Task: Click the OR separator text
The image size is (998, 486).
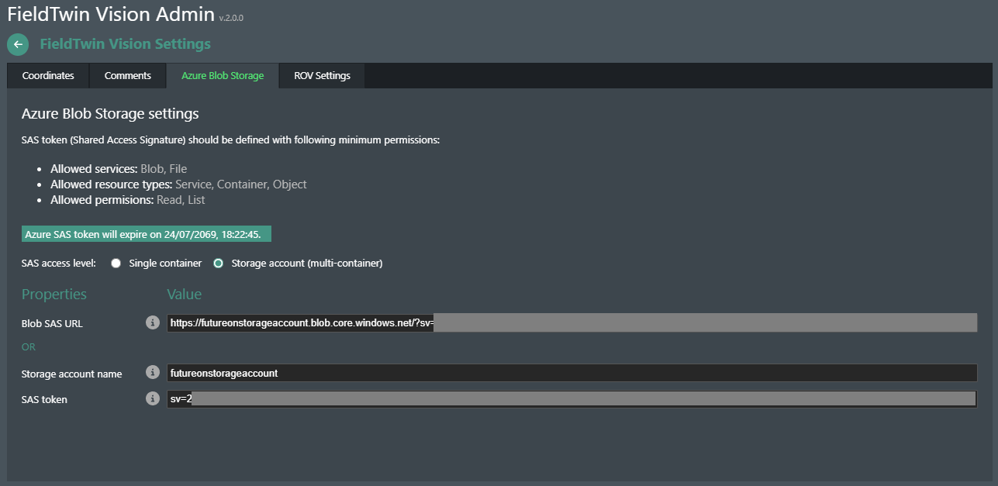Action: (x=29, y=346)
